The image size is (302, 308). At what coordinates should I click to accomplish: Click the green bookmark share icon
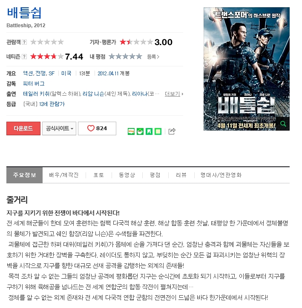pyautogui.click(x=149, y=131)
